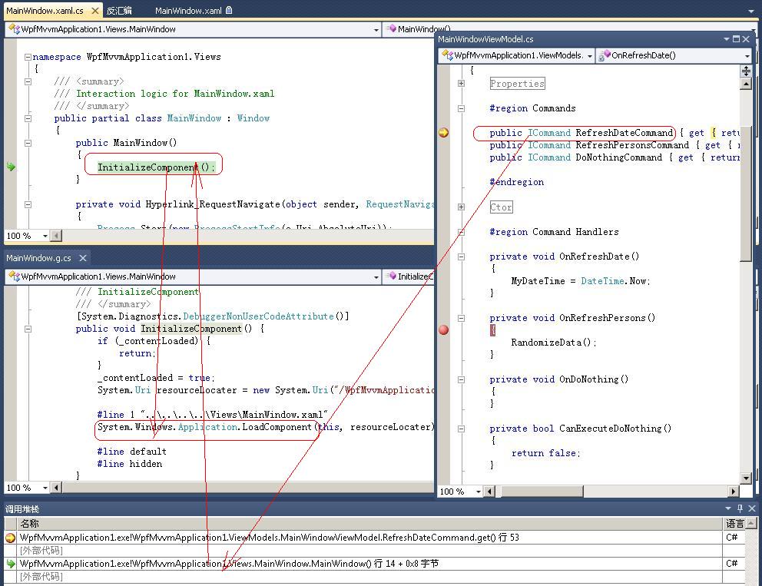
Task: Open WpfMvvmApplication1.Views.MainWindow type dropdown in top editor
Action: pyautogui.click(x=376, y=29)
